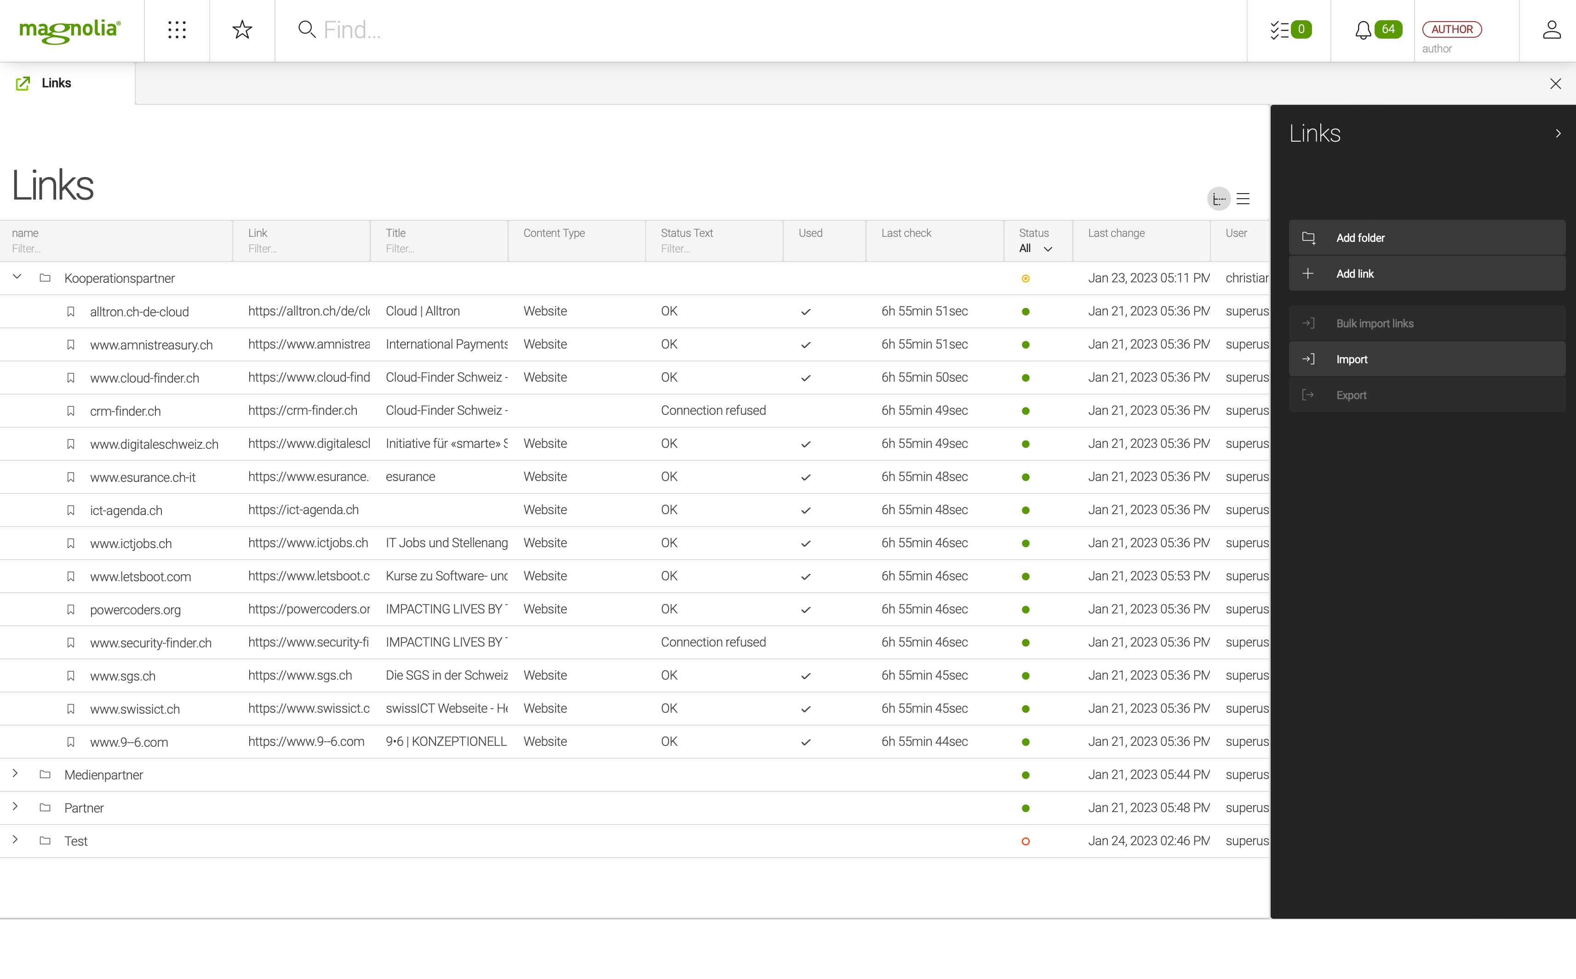Expand the Medienpartner folder

point(15,774)
